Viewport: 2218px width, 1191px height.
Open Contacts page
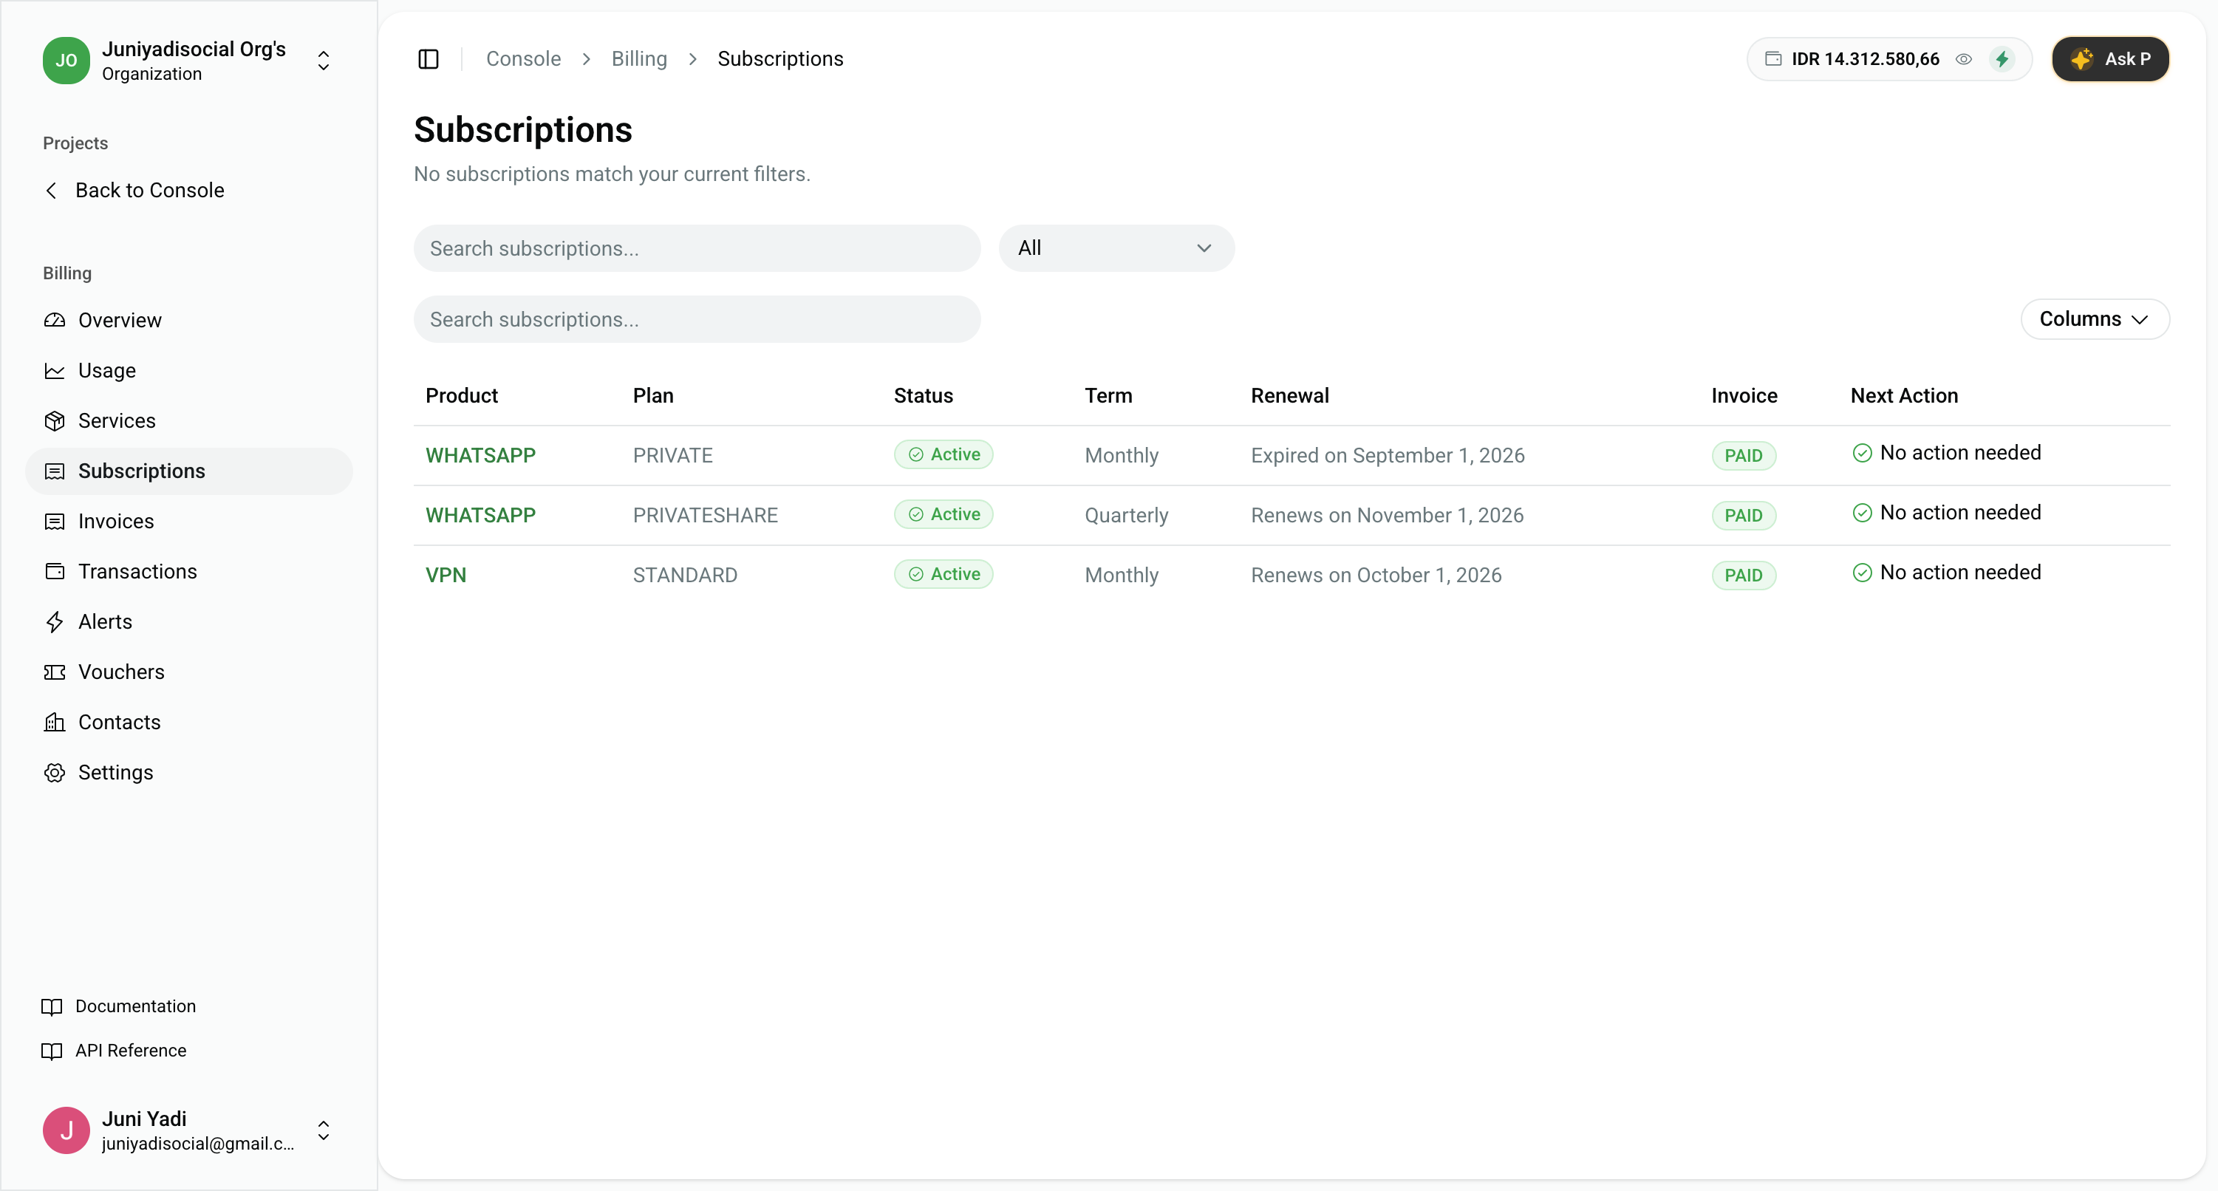(188, 723)
